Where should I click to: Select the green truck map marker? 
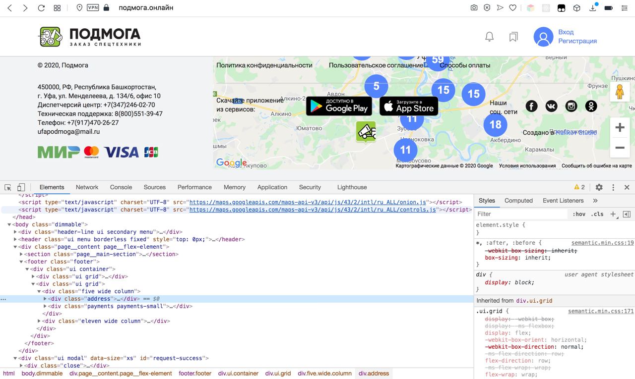366,132
